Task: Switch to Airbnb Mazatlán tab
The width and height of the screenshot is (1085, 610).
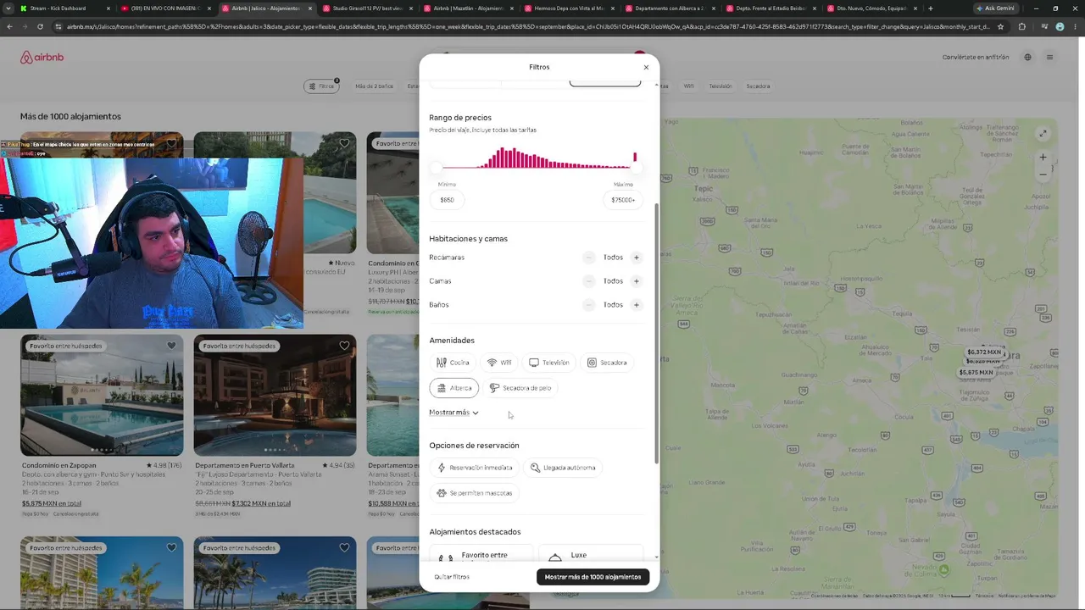Action: click(468, 8)
